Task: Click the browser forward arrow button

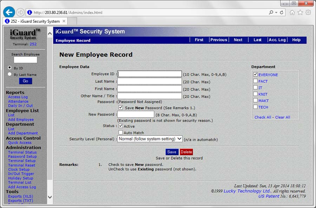Action: (x=20, y=13)
